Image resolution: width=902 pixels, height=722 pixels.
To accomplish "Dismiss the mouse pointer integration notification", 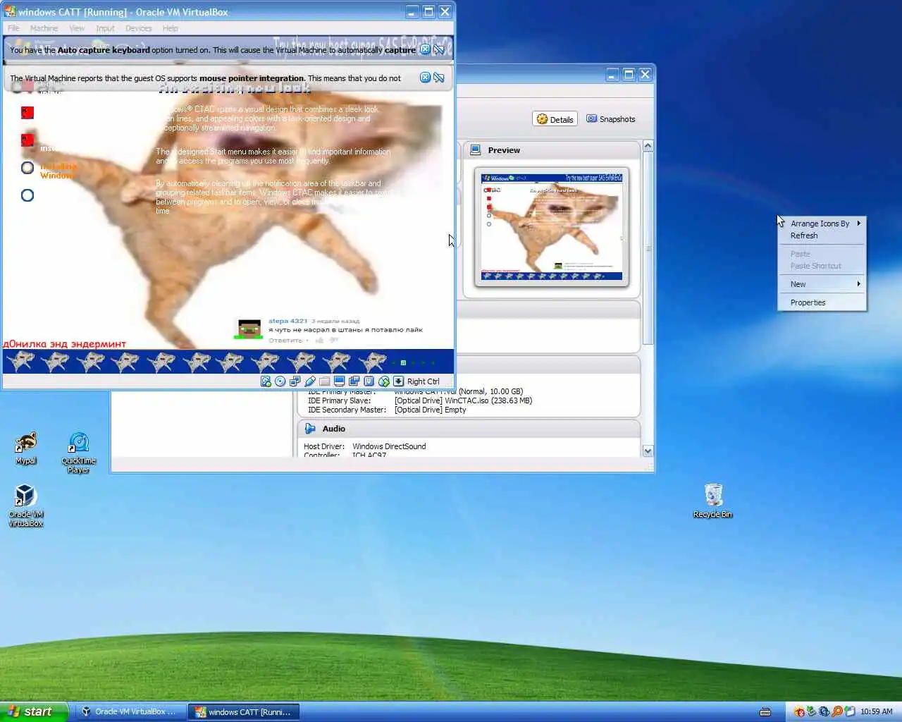I will [x=425, y=78].
